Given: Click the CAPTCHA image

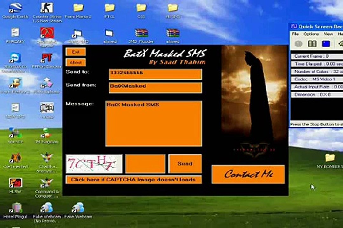Looking at the screenshot, I should [94, 164].
